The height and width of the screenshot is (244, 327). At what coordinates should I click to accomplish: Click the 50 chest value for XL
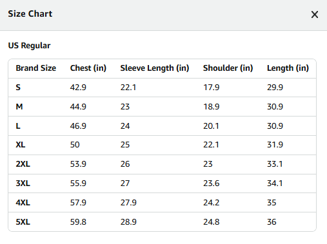tap(75, 145)
